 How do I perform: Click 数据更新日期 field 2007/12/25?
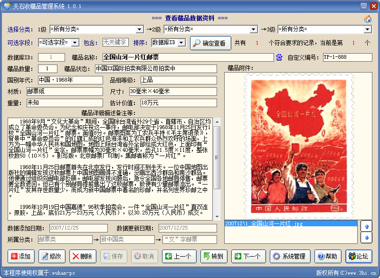pyautogui.click(x=188, y=228)
